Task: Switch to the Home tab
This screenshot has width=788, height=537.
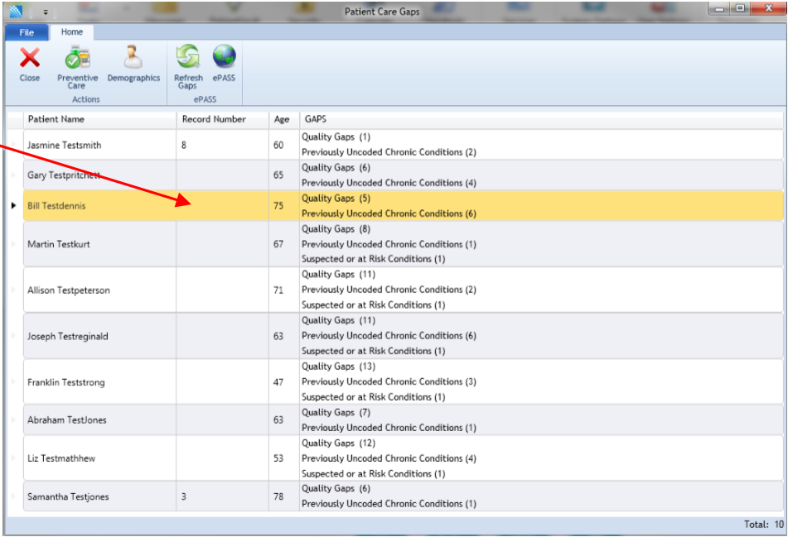Action: pos(72,32)
